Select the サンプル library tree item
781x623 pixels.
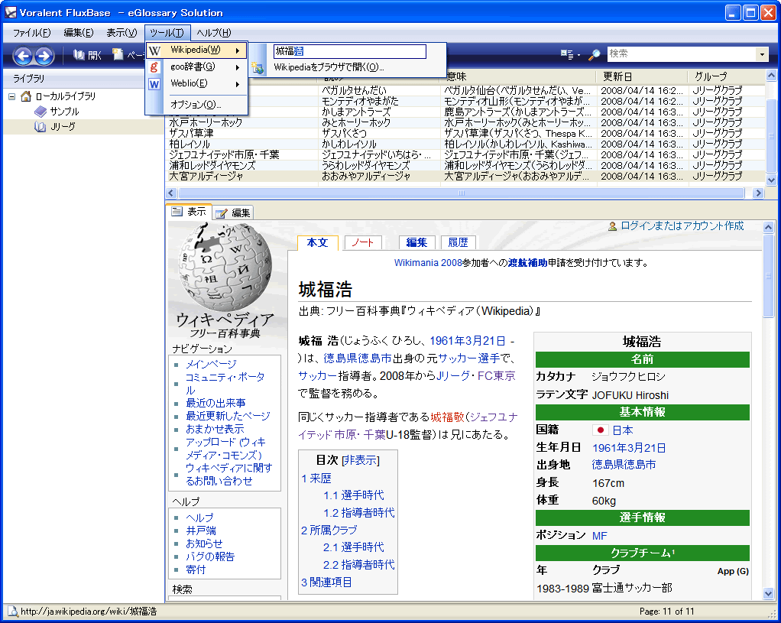point(64,111)
